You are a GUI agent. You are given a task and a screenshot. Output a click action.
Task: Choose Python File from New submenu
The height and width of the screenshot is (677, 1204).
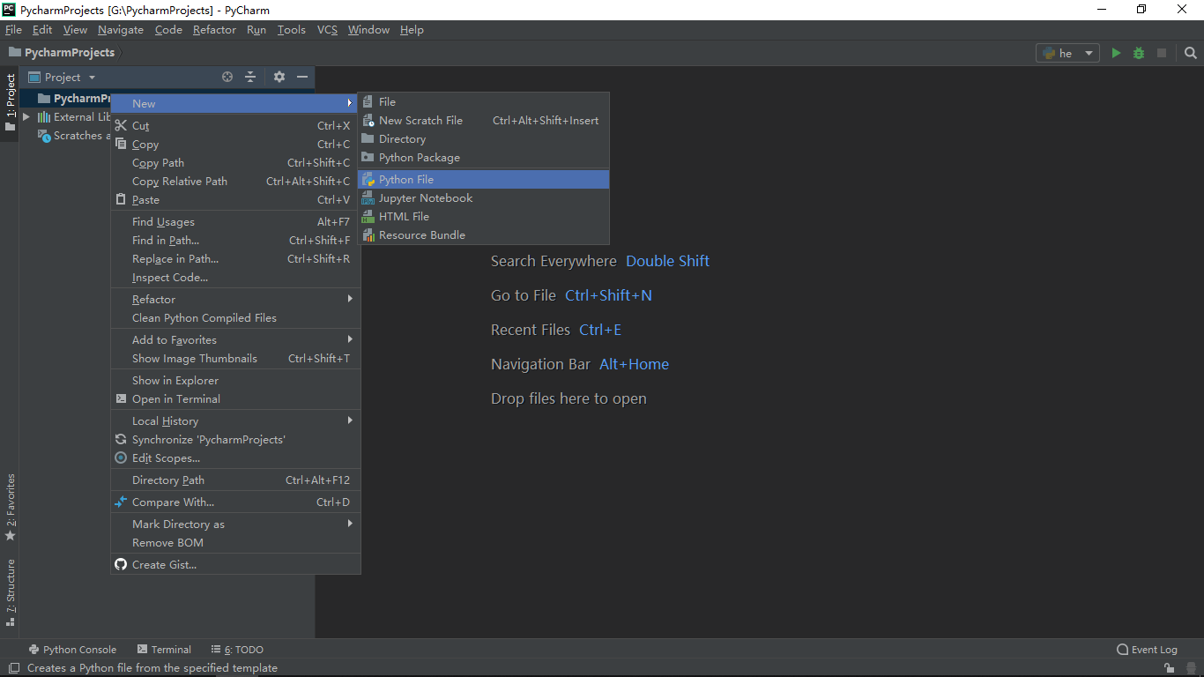point(483,179)
